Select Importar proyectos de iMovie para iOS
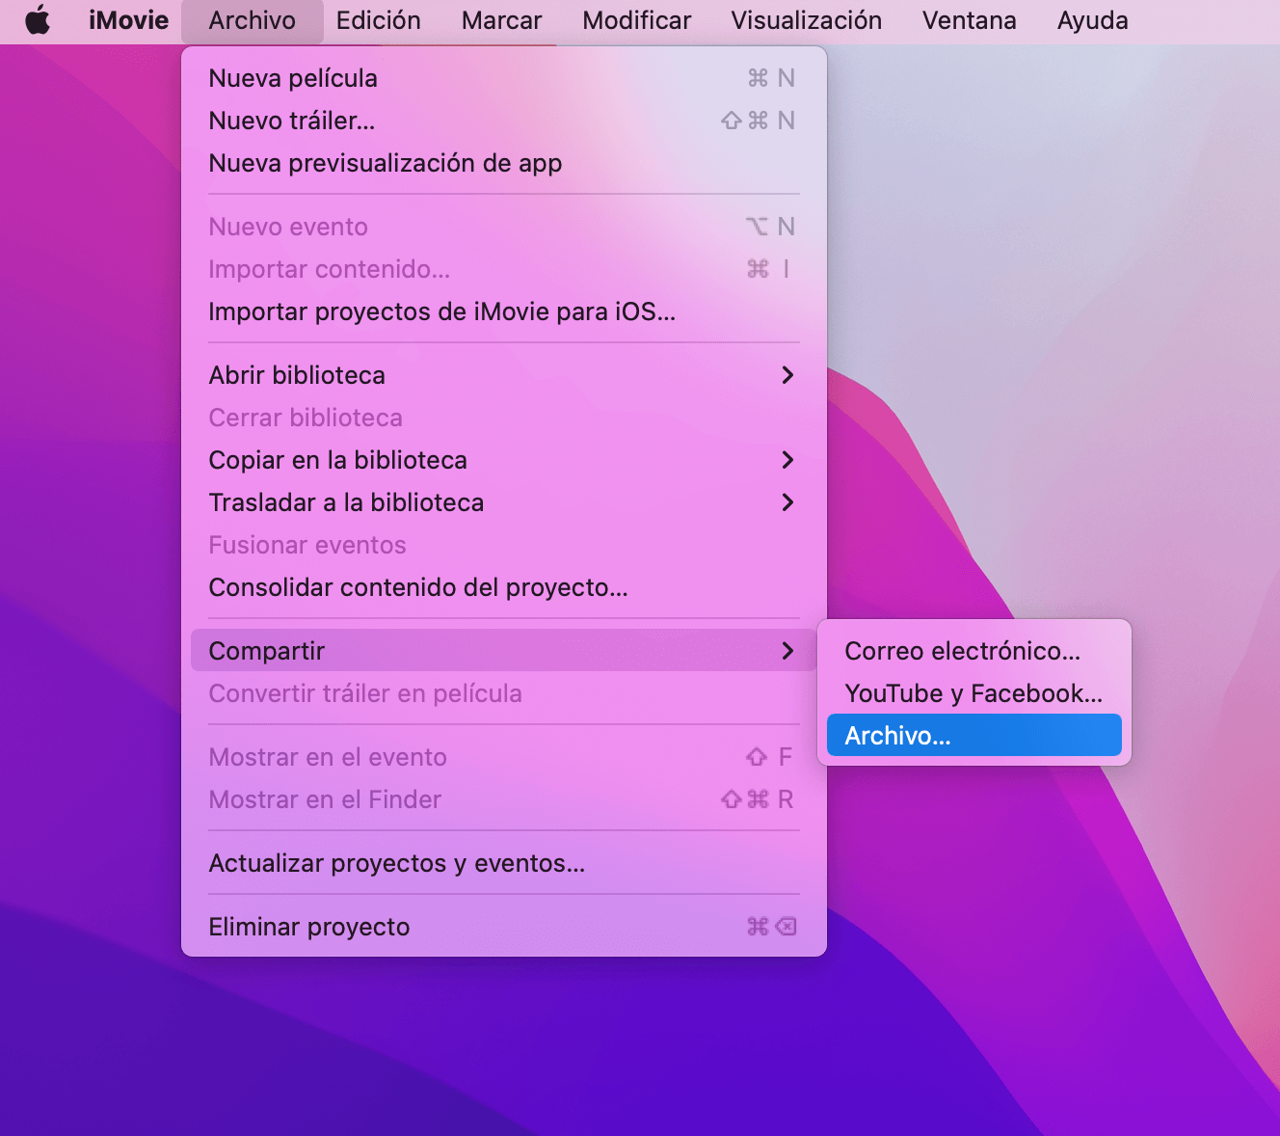1280x1136 pixels. pos(441,311)
